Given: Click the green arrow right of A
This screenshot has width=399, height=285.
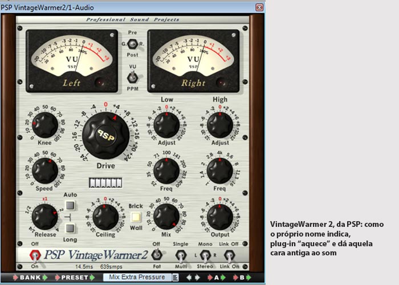Looking at the screenshot, I should click(223, 278).
